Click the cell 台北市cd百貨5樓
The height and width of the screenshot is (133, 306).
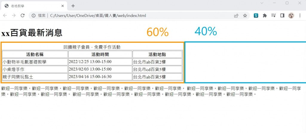click(x=157, y=69)
